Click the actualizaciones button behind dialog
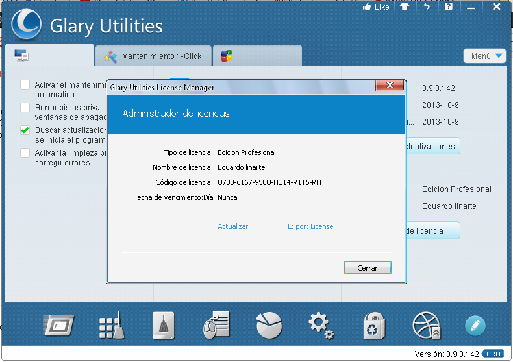This screenshot has width=513, height=362. point(433,147)
